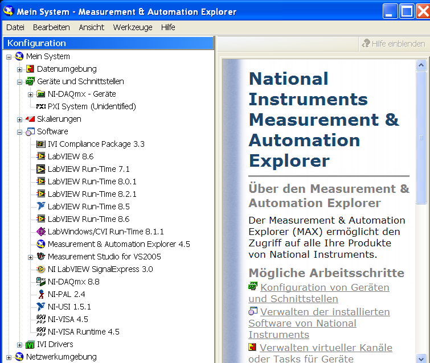Select the Datenumgebung text label
The image size is (430, 363).
pos(67,69)
